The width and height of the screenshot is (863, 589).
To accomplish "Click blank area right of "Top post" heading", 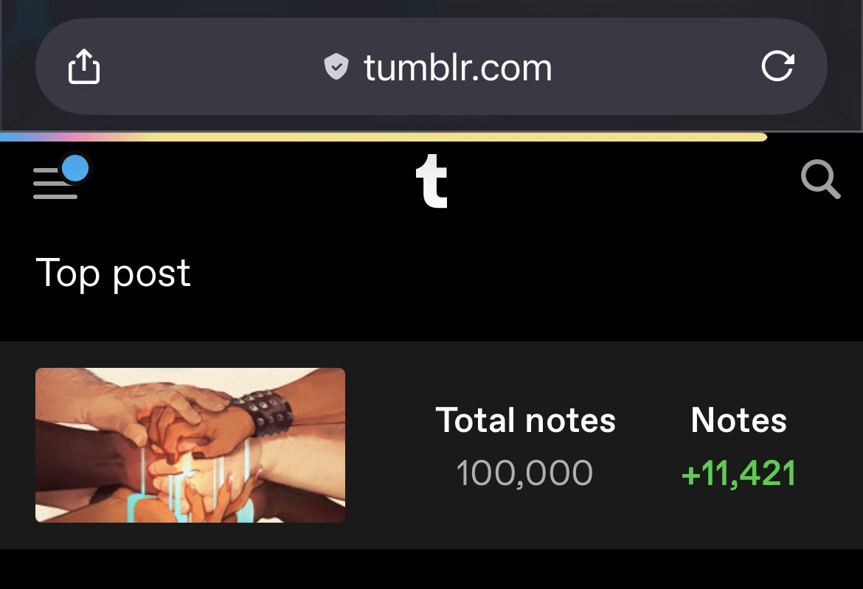I will [516, 273].
